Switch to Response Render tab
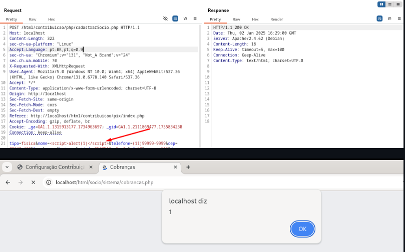The height and width of the screenshot is (252, 405). click(x=277, y=19)
